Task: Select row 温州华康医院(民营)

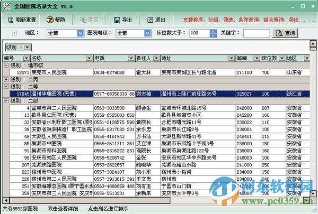Action: coord(160,94)
